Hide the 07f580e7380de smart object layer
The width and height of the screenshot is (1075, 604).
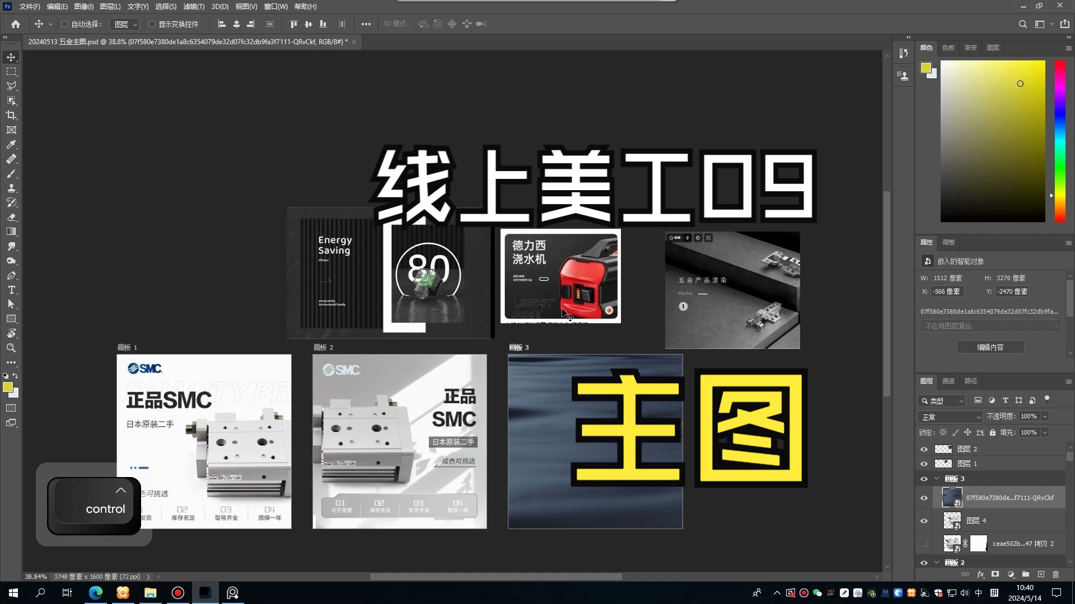924,498
